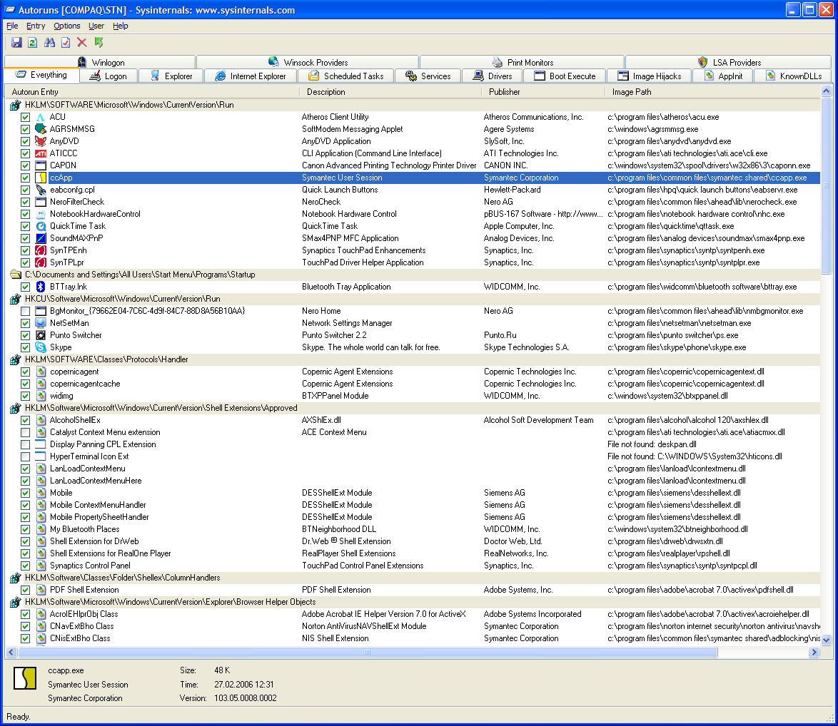Click the PDF Shell Extension entry icon

(x=41, y=590)
